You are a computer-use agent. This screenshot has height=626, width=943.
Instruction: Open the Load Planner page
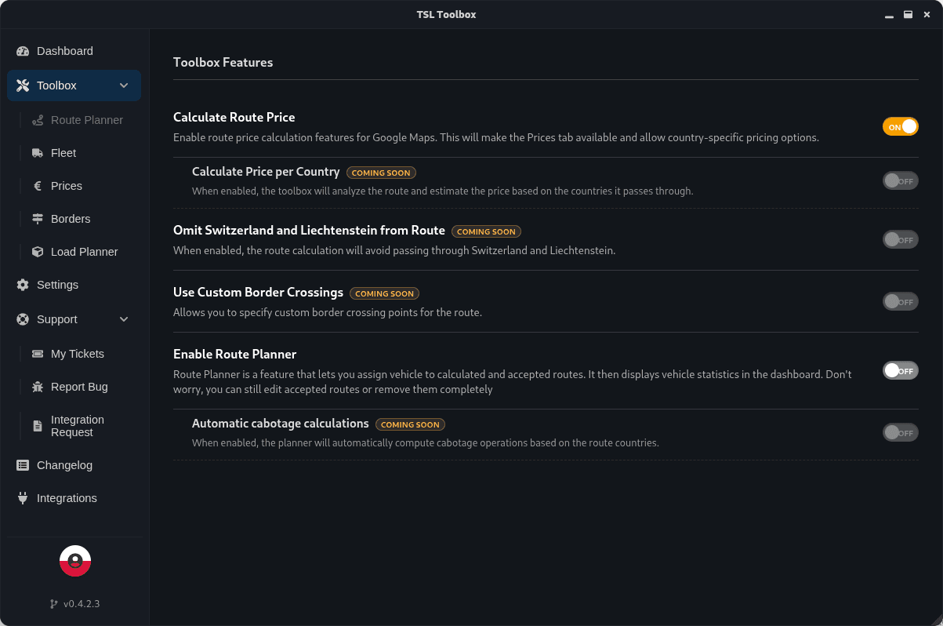80,252
